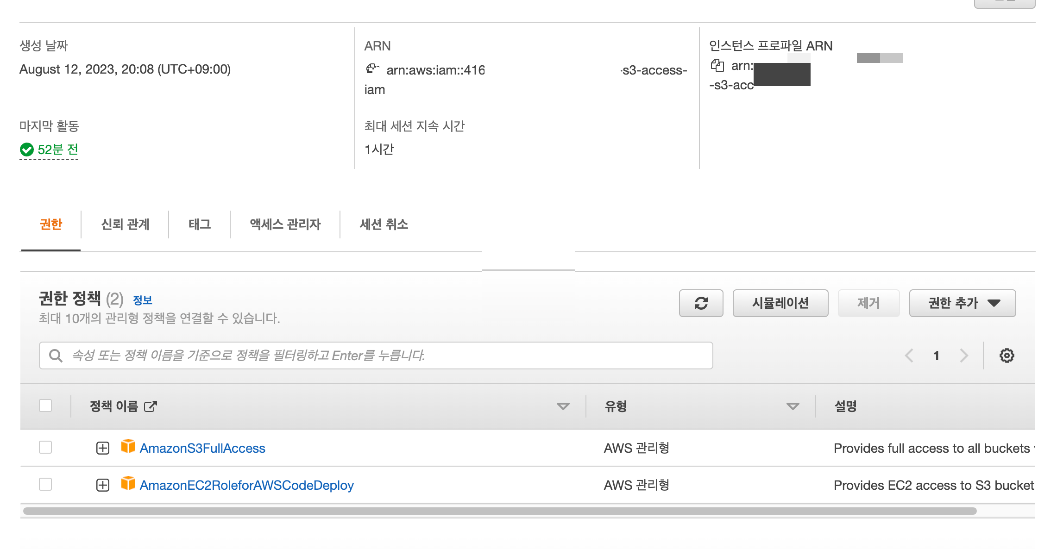Viewport: 1057px width, 549px height.
Task: Open the 액세스 관리자 tab
Action: (285, 225)
